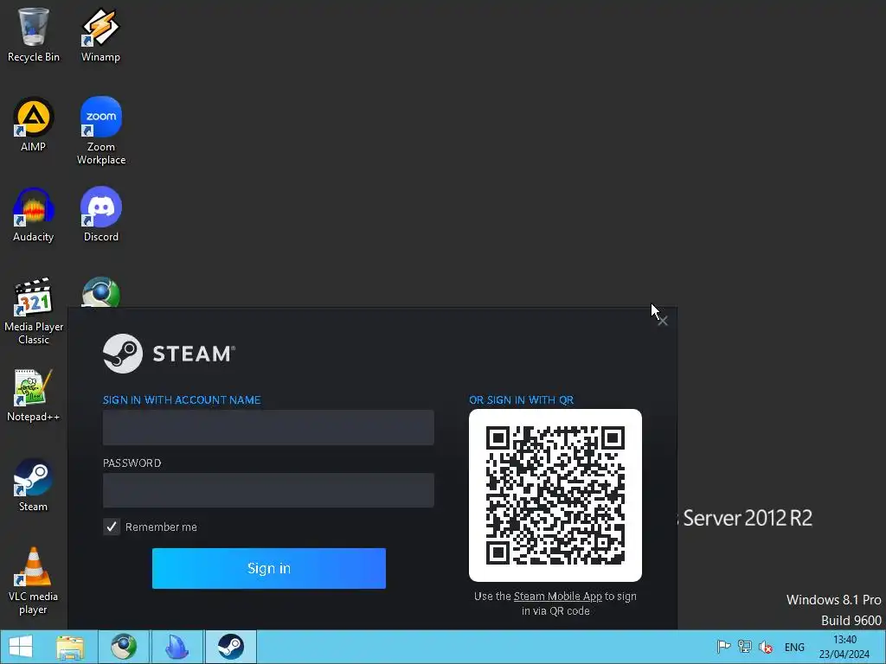Open network status icon in system tray
The image size is (886, 664).
[x=745, y=647]
